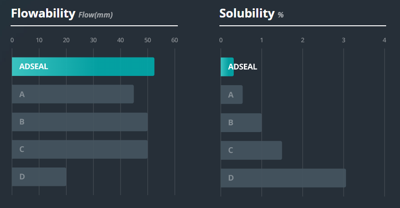This screenshot has height=208, width=400.
Task: Click the ADSEAL text in Solubility chart
Action: 243,67
